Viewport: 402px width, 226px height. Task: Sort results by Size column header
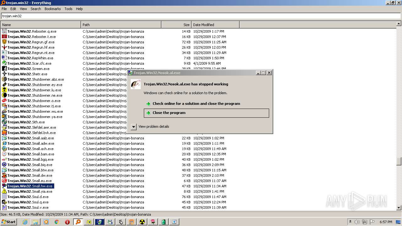[x=176, y=25]
